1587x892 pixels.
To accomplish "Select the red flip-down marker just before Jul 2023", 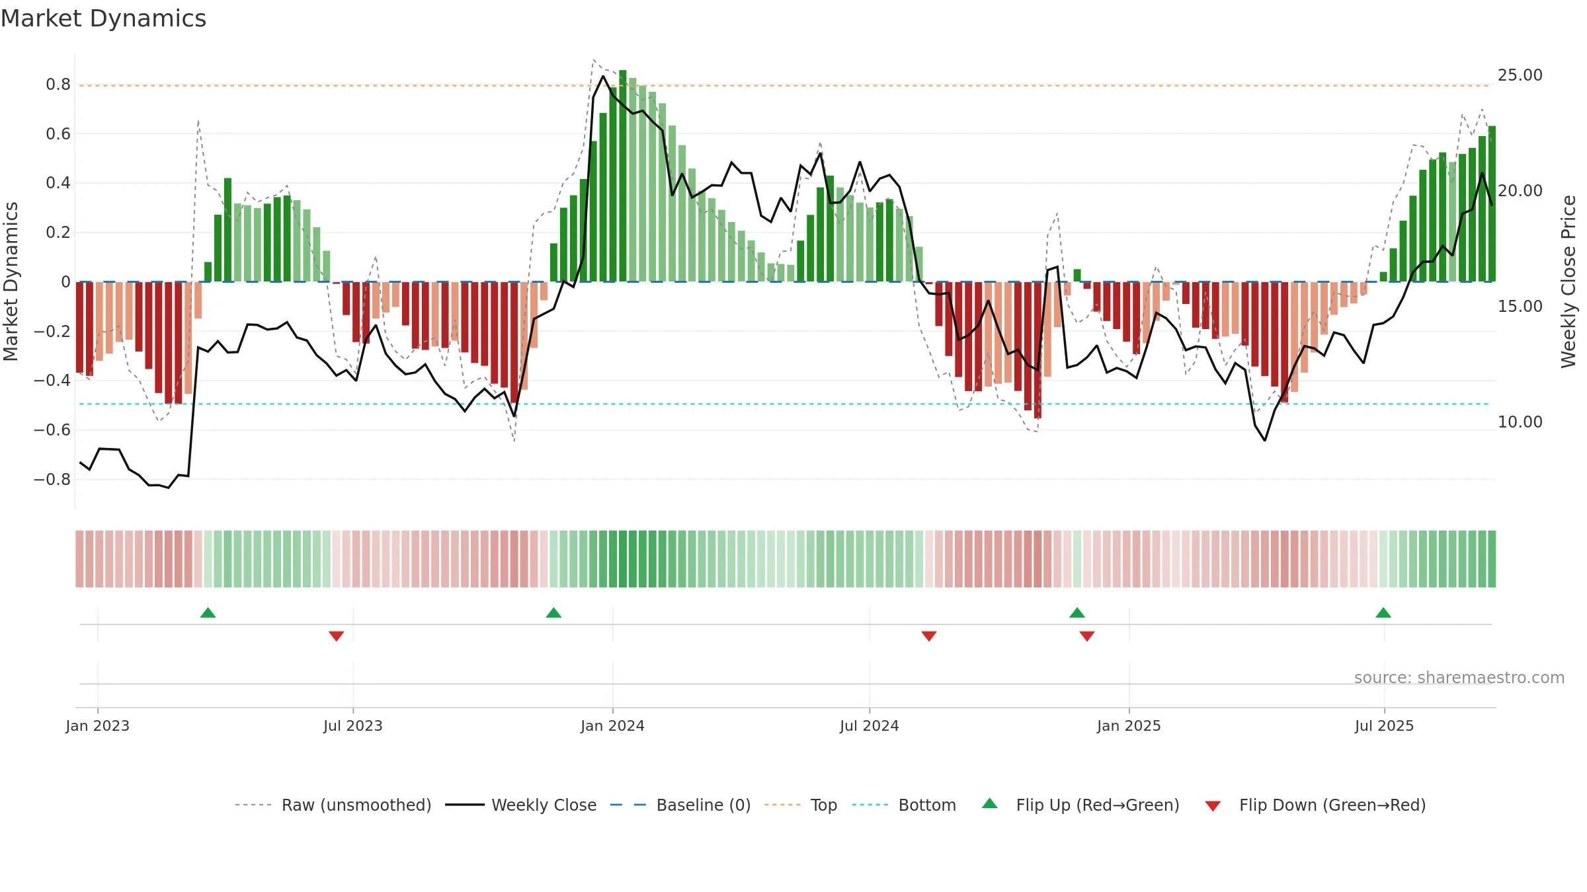I will (x=336, y=636).
